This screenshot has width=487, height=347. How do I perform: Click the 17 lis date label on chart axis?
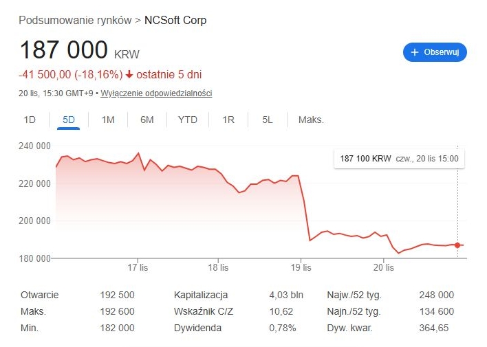pyautogui.click(x=138, y=267)
